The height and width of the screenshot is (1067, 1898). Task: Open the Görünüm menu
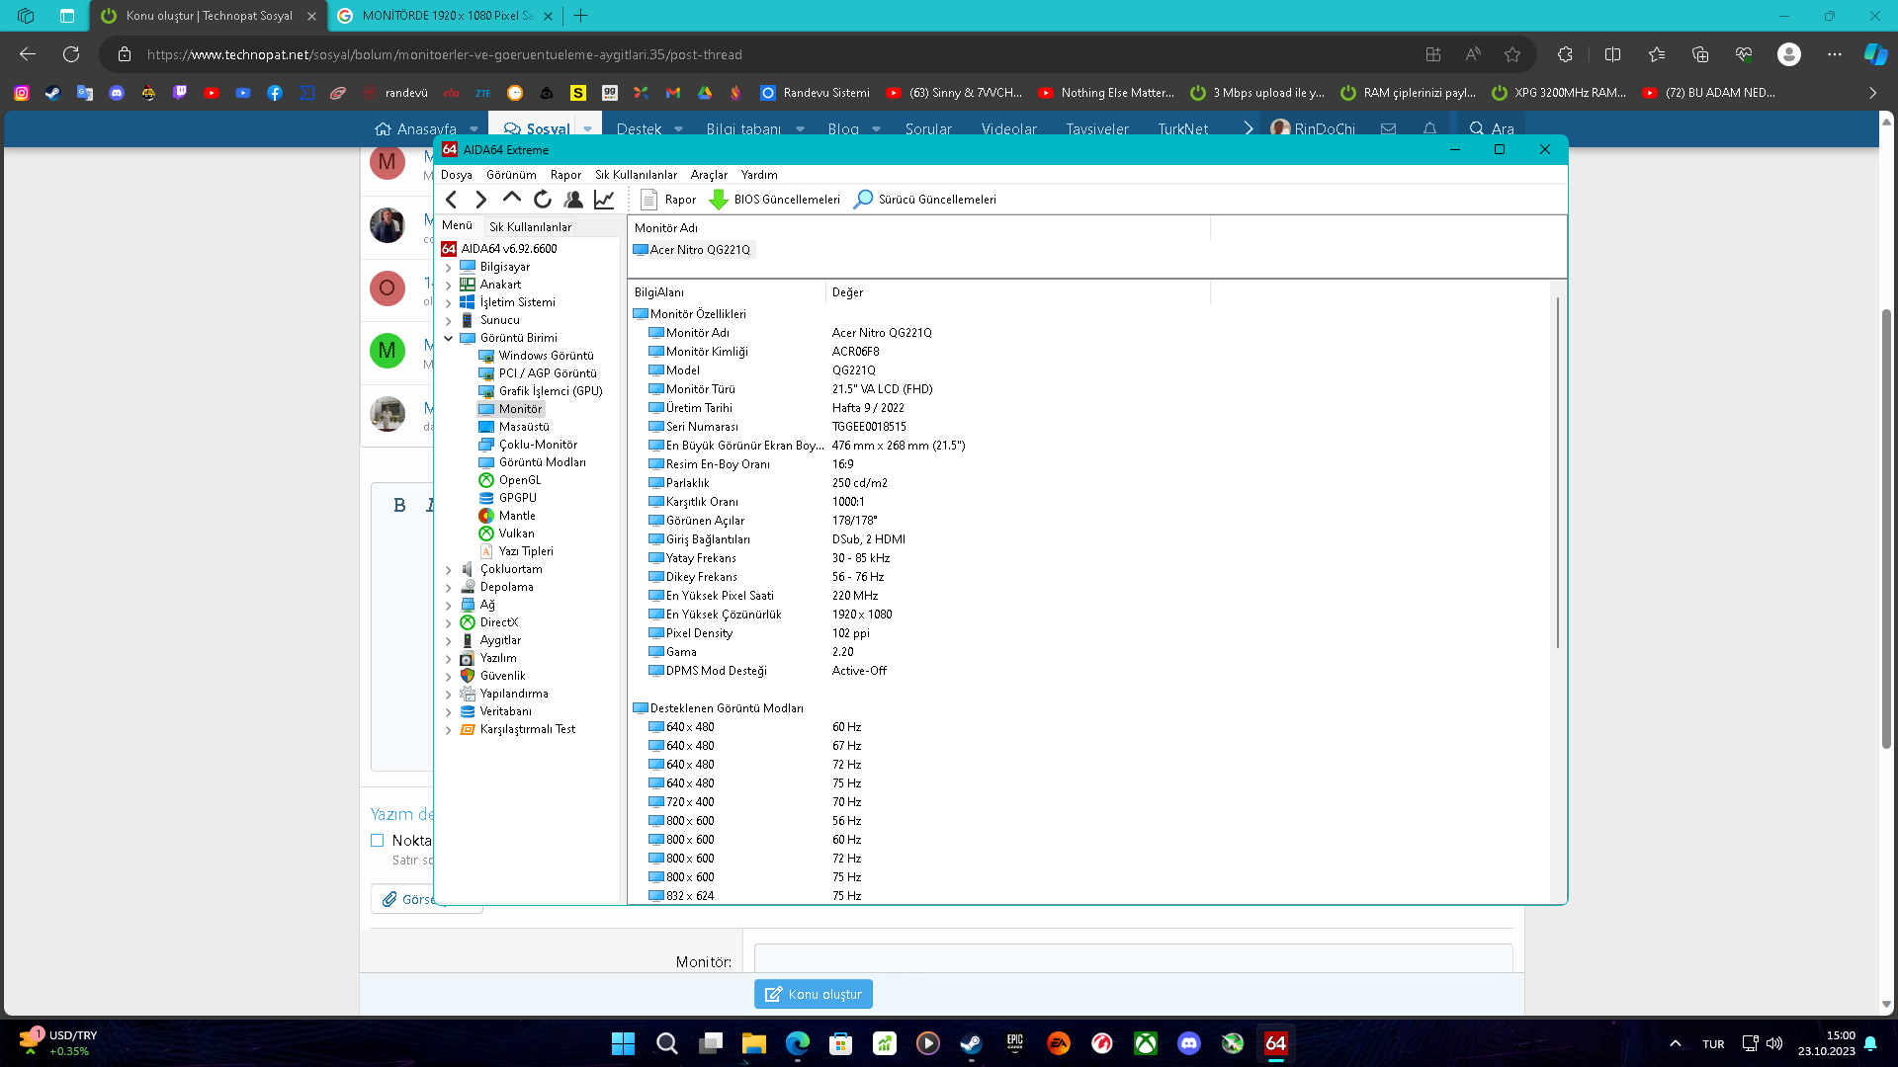point(511,175)
